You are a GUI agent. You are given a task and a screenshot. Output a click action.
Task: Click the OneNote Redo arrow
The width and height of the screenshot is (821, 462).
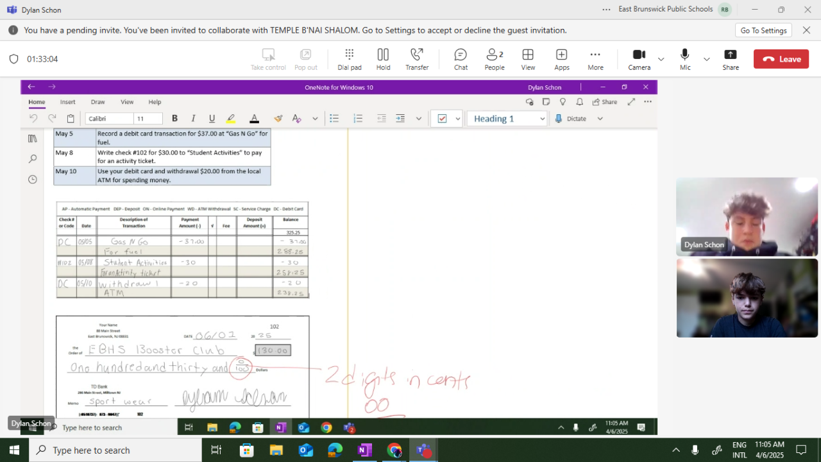(x=52, y=119)
